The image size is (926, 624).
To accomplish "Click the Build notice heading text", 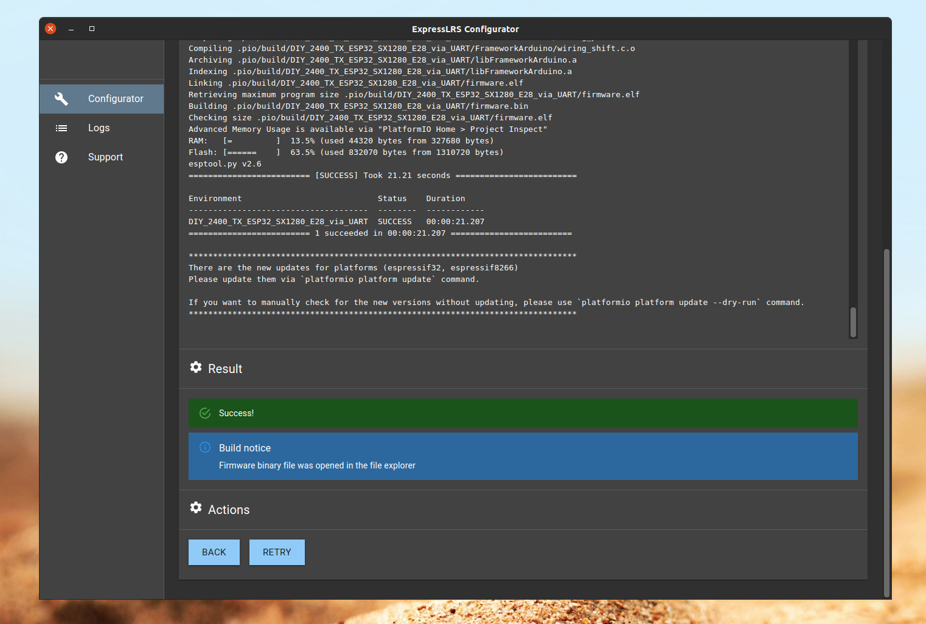I will (x=245, y=448).
